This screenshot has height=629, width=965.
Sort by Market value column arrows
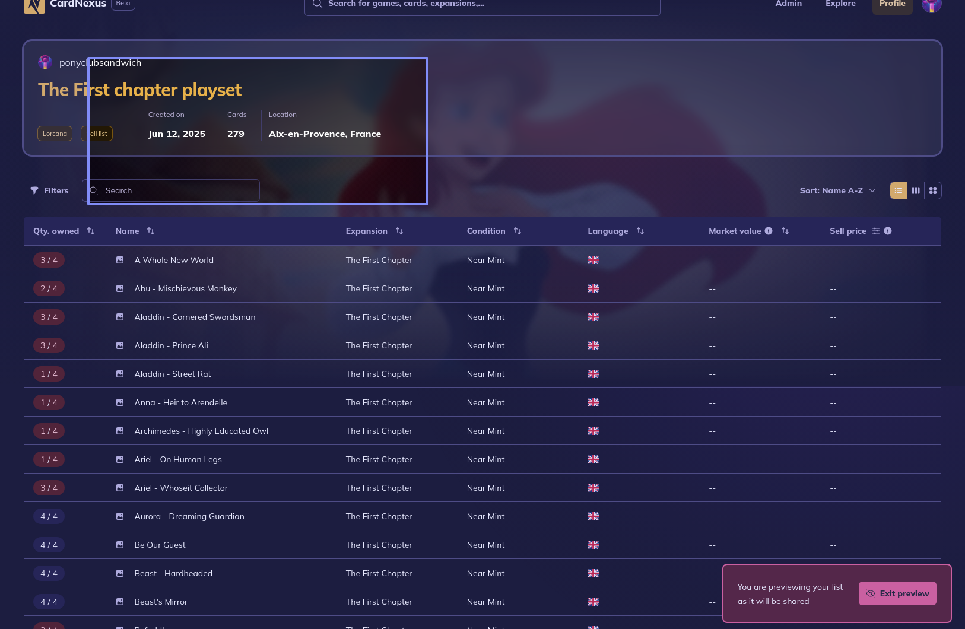[785, 231]
